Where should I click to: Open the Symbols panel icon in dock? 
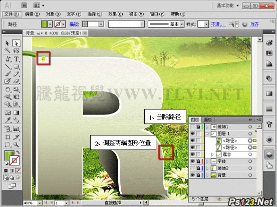[x=269, y=124]
